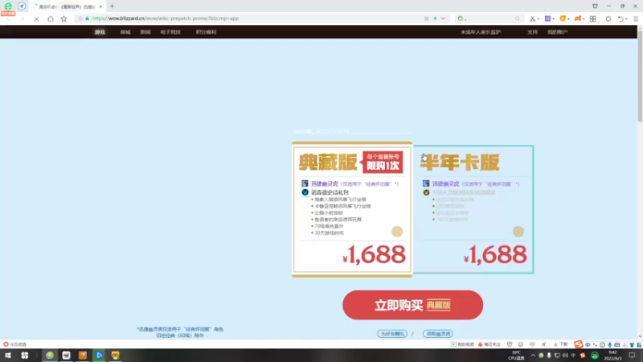Open the 我的账户 account menu
Screen dimensions: 643x362
coord(557,32)
